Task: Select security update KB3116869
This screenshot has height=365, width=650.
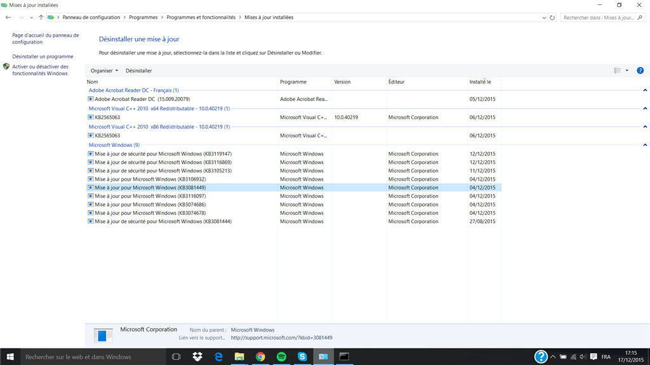Action: 293,162
